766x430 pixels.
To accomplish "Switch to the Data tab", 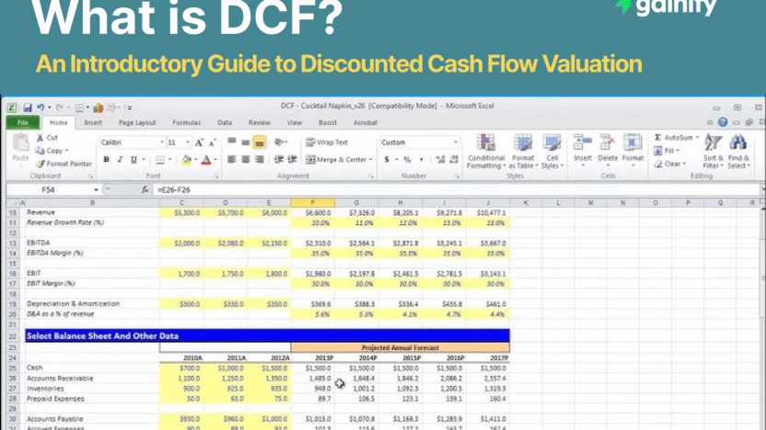I will (225, 123).
